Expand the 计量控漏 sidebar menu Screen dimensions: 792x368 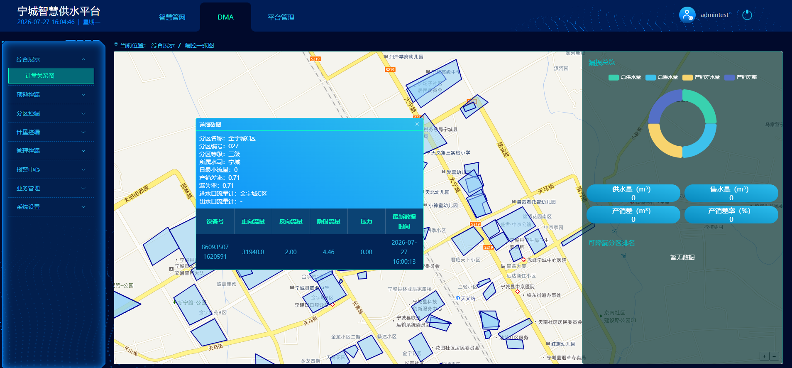point(51,132)
